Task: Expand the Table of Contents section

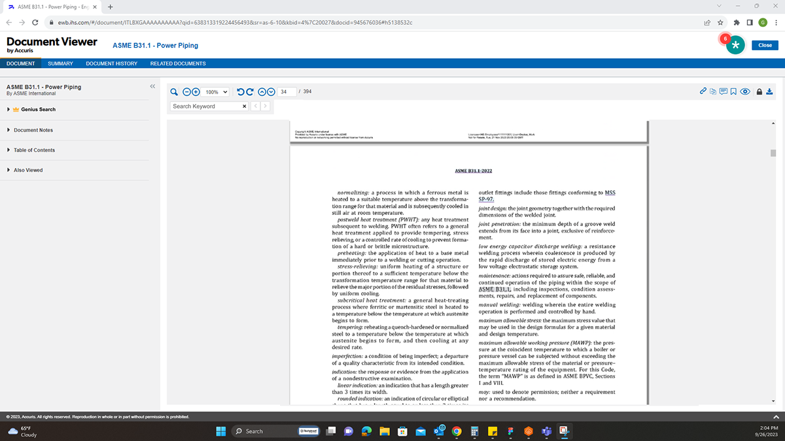Action: click(x=31, y=150)
